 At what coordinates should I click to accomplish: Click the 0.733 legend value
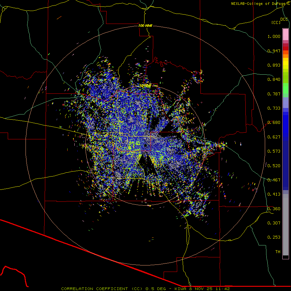274,108
